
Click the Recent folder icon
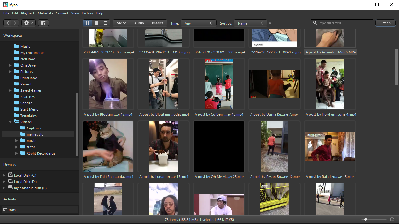[17, 84]
